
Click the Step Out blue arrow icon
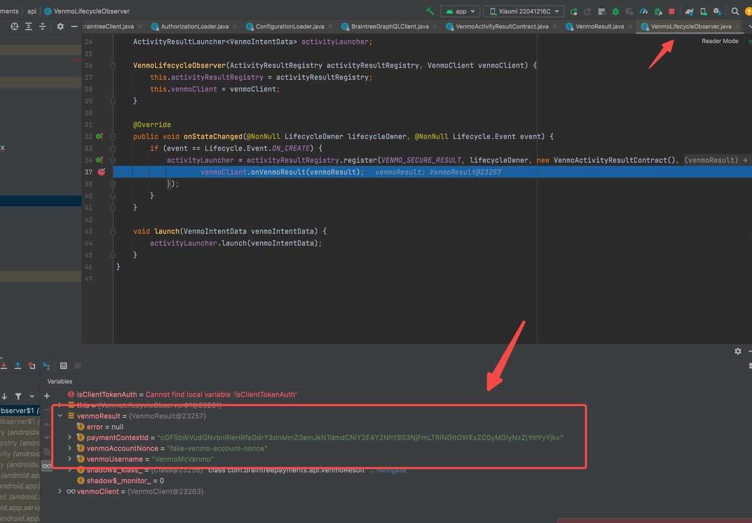18,366
